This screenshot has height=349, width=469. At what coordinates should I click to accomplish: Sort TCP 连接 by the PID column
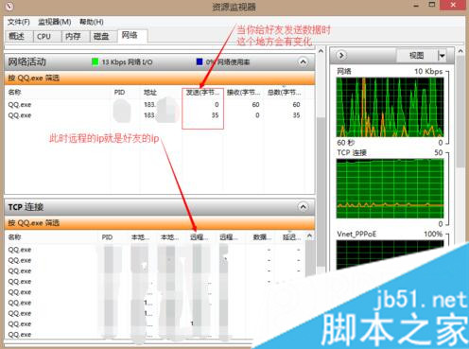107,237
